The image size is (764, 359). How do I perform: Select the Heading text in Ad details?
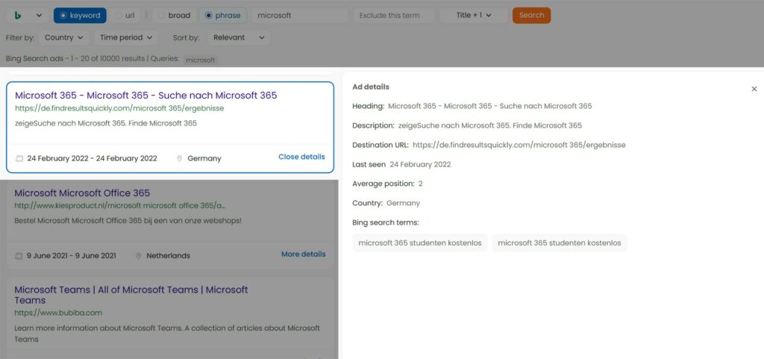click(489, 106)
